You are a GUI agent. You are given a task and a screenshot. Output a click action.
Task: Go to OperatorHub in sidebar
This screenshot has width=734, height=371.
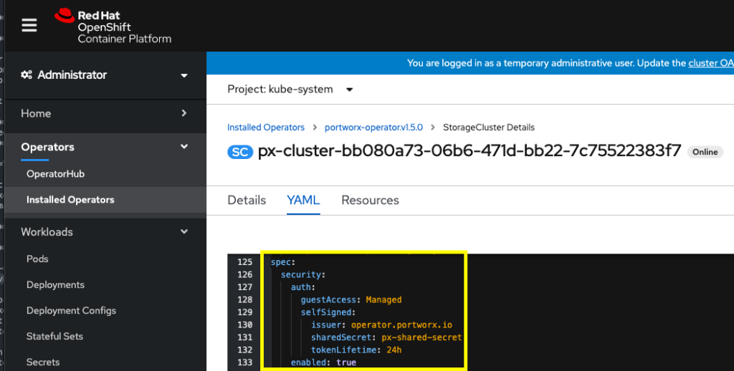point(56,174)
